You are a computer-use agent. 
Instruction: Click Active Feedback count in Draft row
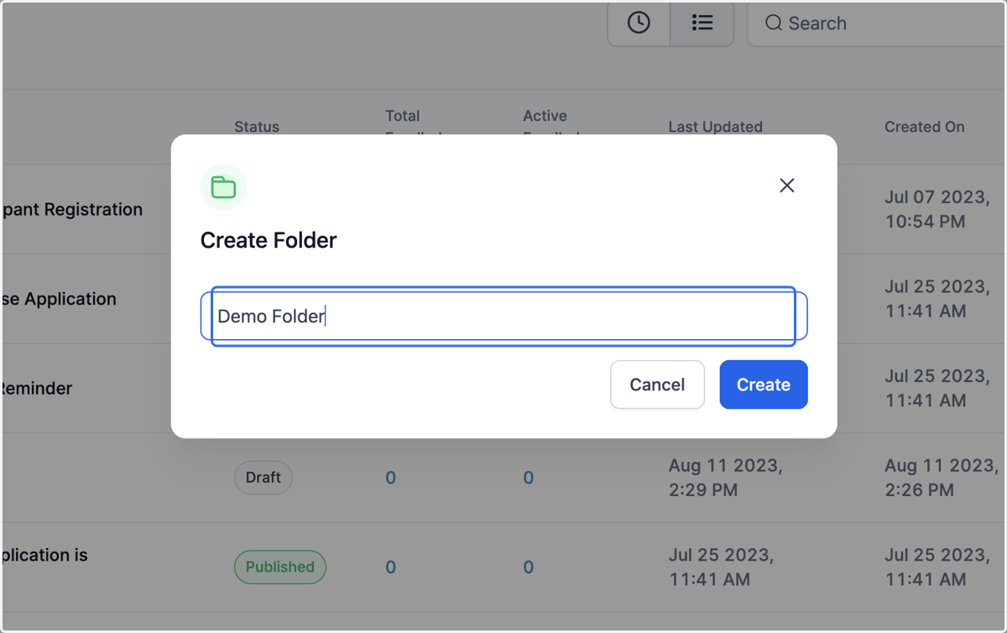click(528, 478)
